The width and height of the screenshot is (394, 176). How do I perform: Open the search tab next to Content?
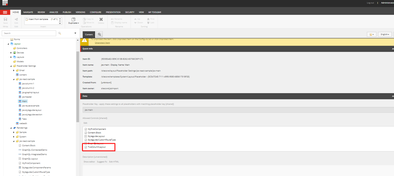[x=99, y=34]
